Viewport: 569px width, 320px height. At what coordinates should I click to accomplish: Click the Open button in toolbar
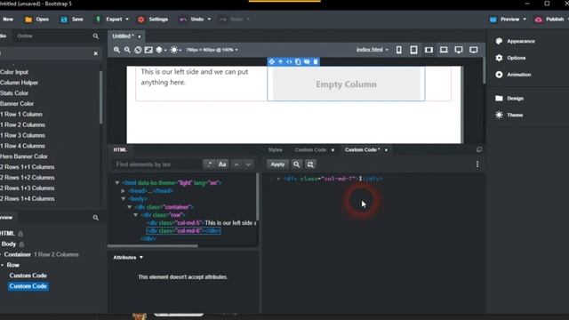point(36,20)
